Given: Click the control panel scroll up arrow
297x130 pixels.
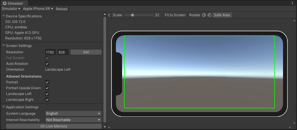Looking at the screenshot, I should tap(105, 14).
